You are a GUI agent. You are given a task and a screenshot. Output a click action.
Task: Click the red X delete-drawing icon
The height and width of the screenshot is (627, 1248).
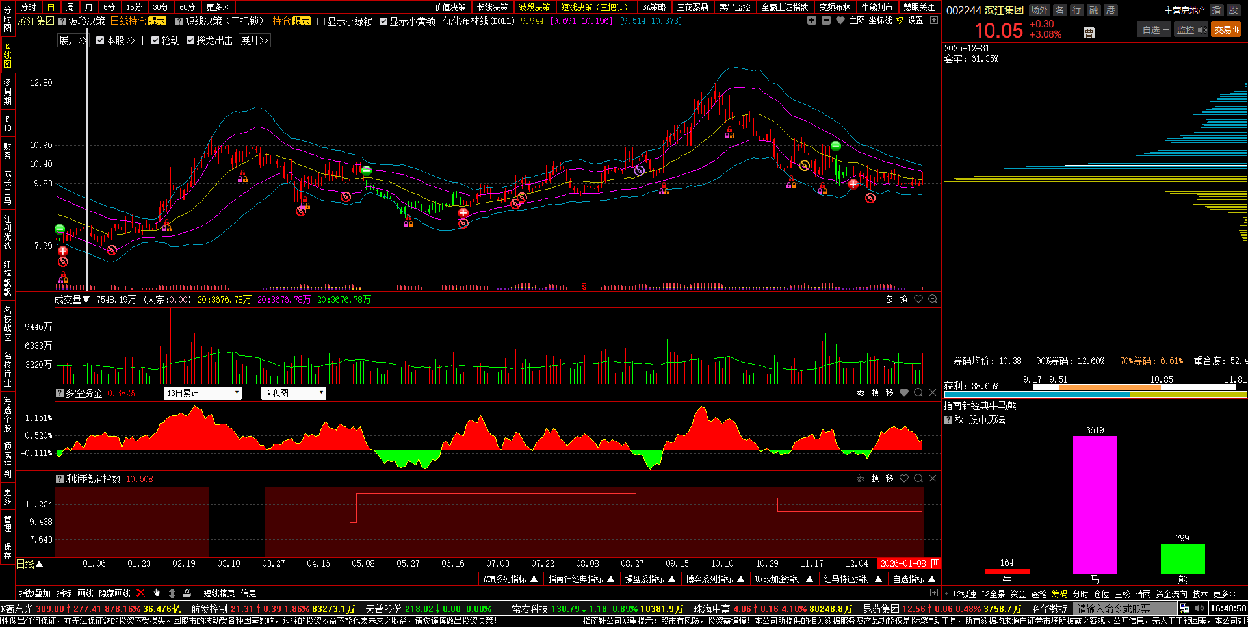tap(140, 593)
